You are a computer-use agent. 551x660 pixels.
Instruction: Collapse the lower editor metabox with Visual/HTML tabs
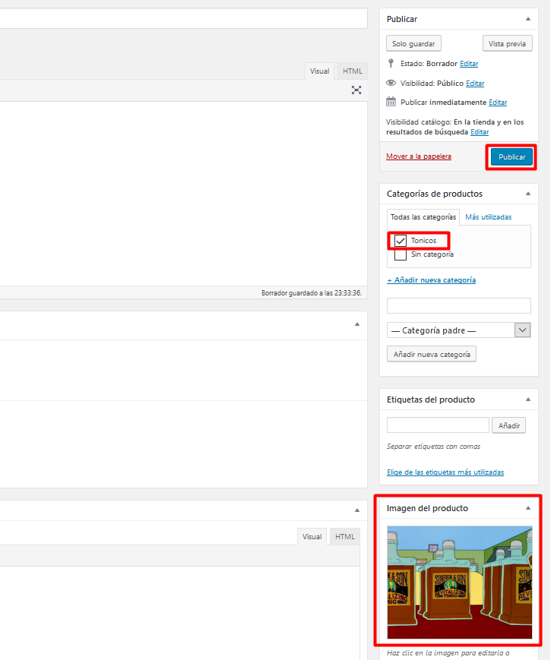click(356, 510)
